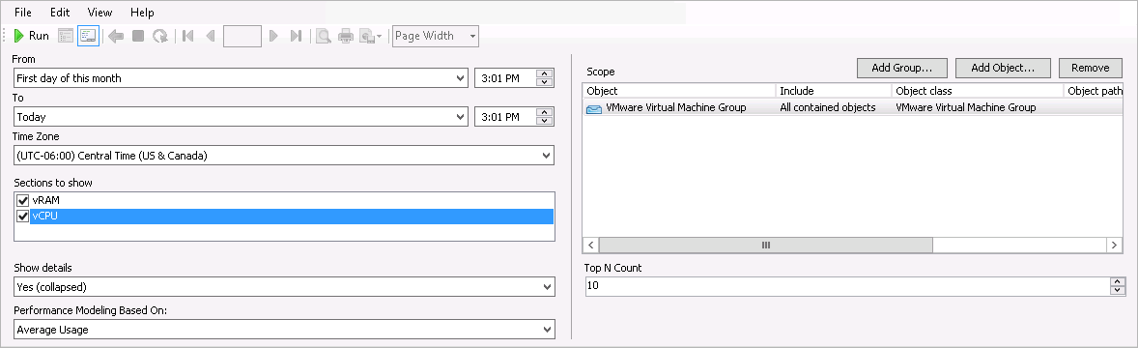Expand the Time Zone dropdown
The image size is (1138, 348).
[x=547, y=156]
